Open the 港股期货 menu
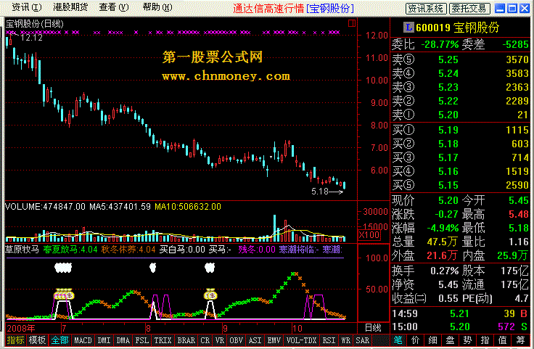 point(70,7)
